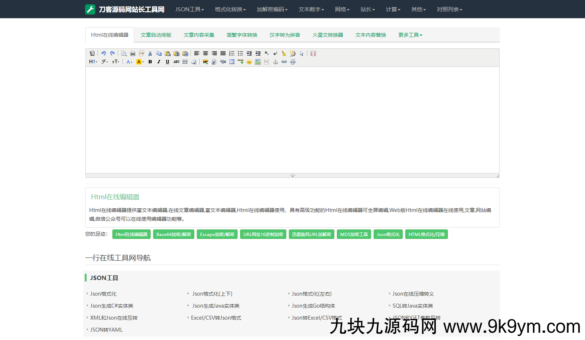This screenshot has width=585, height=340.
Task: Open the JSON工具 navigation dropdown
Action: [x=190, y=9]
